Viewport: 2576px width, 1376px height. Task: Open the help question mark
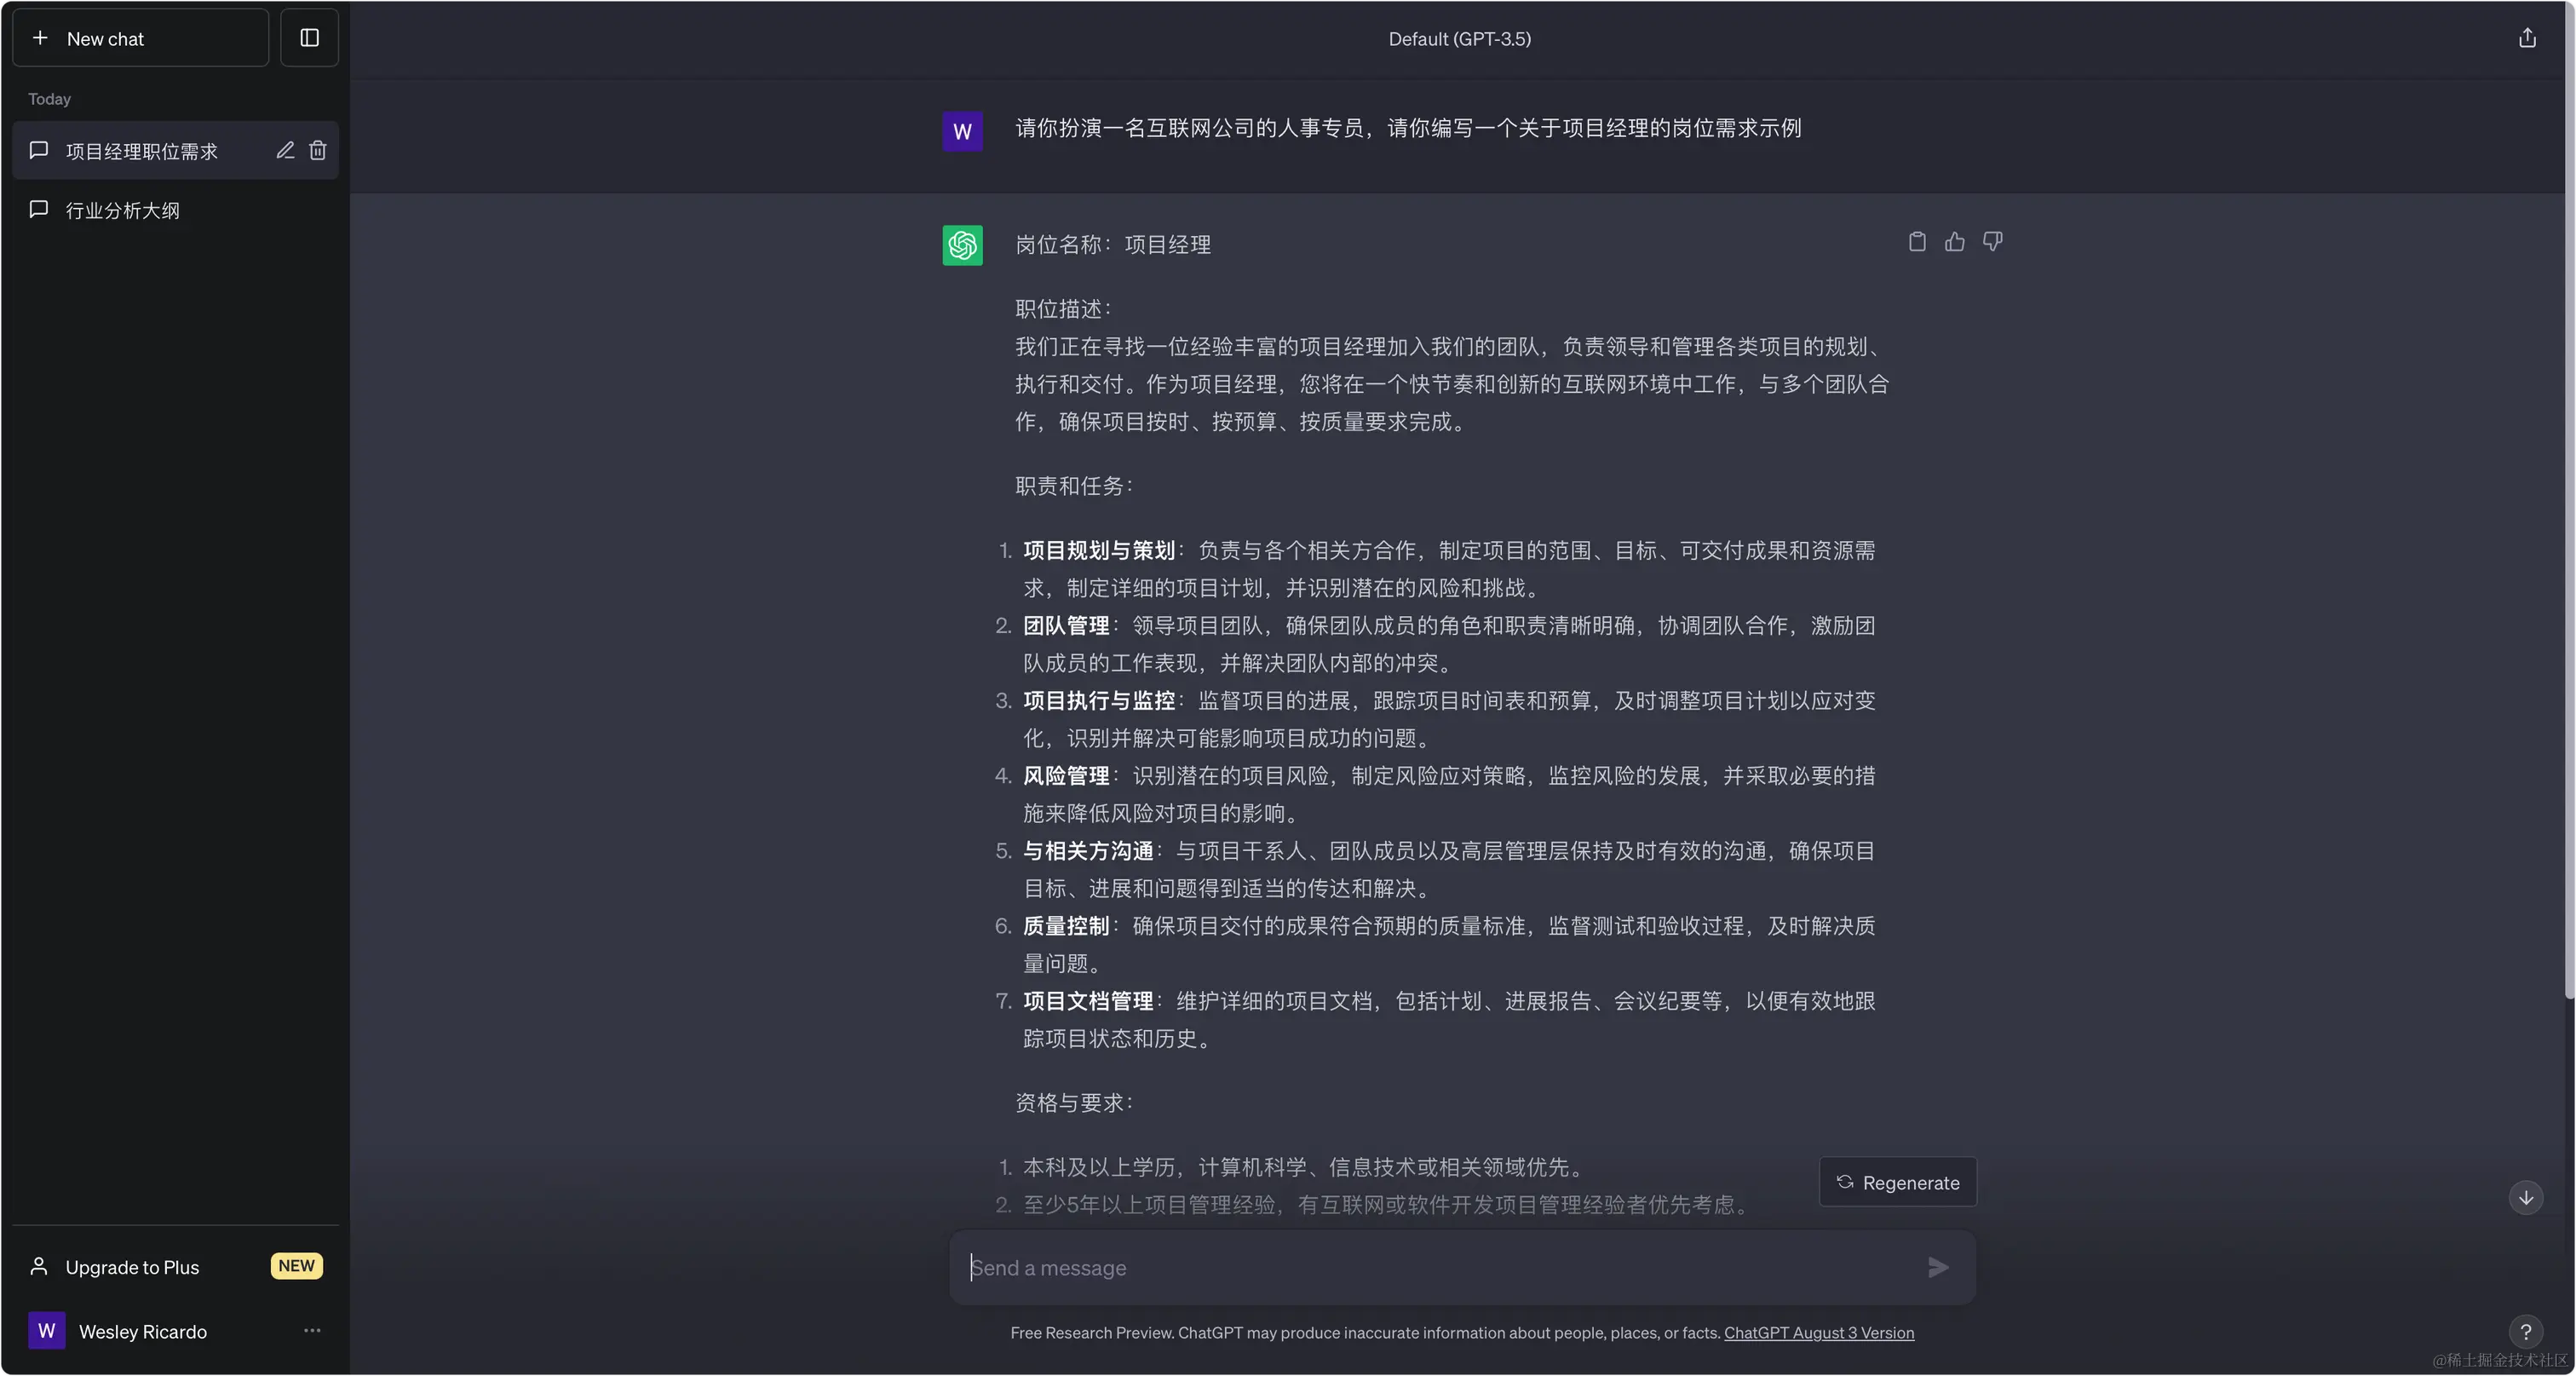[x=2527, y=1331]
